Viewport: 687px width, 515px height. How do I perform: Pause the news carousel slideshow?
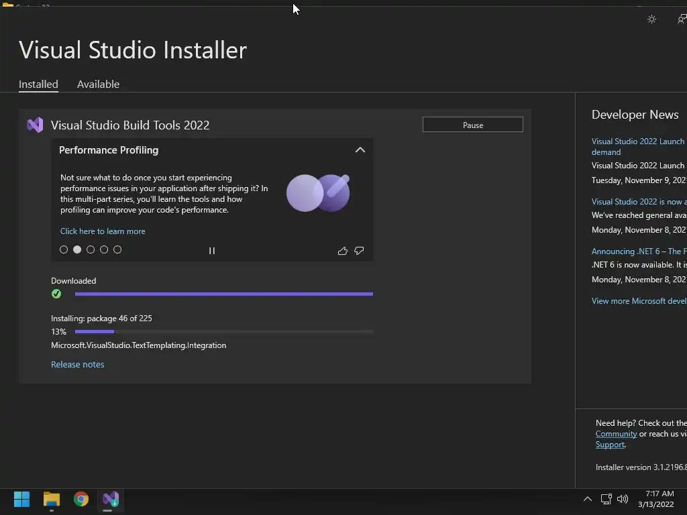pyautogui.click(x=212, y=251)
